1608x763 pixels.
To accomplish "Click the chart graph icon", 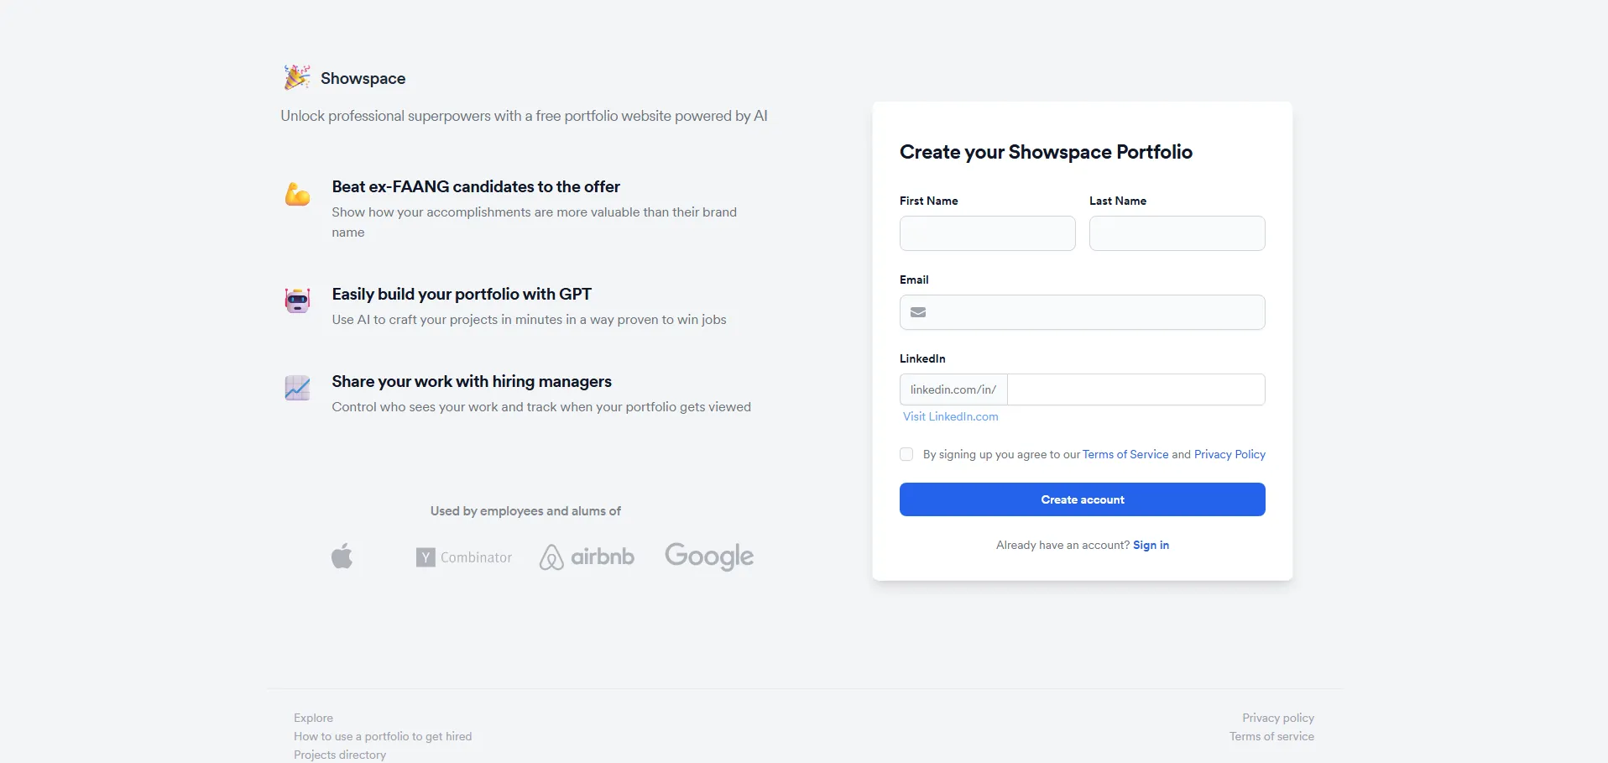I will tap(298, 388).
